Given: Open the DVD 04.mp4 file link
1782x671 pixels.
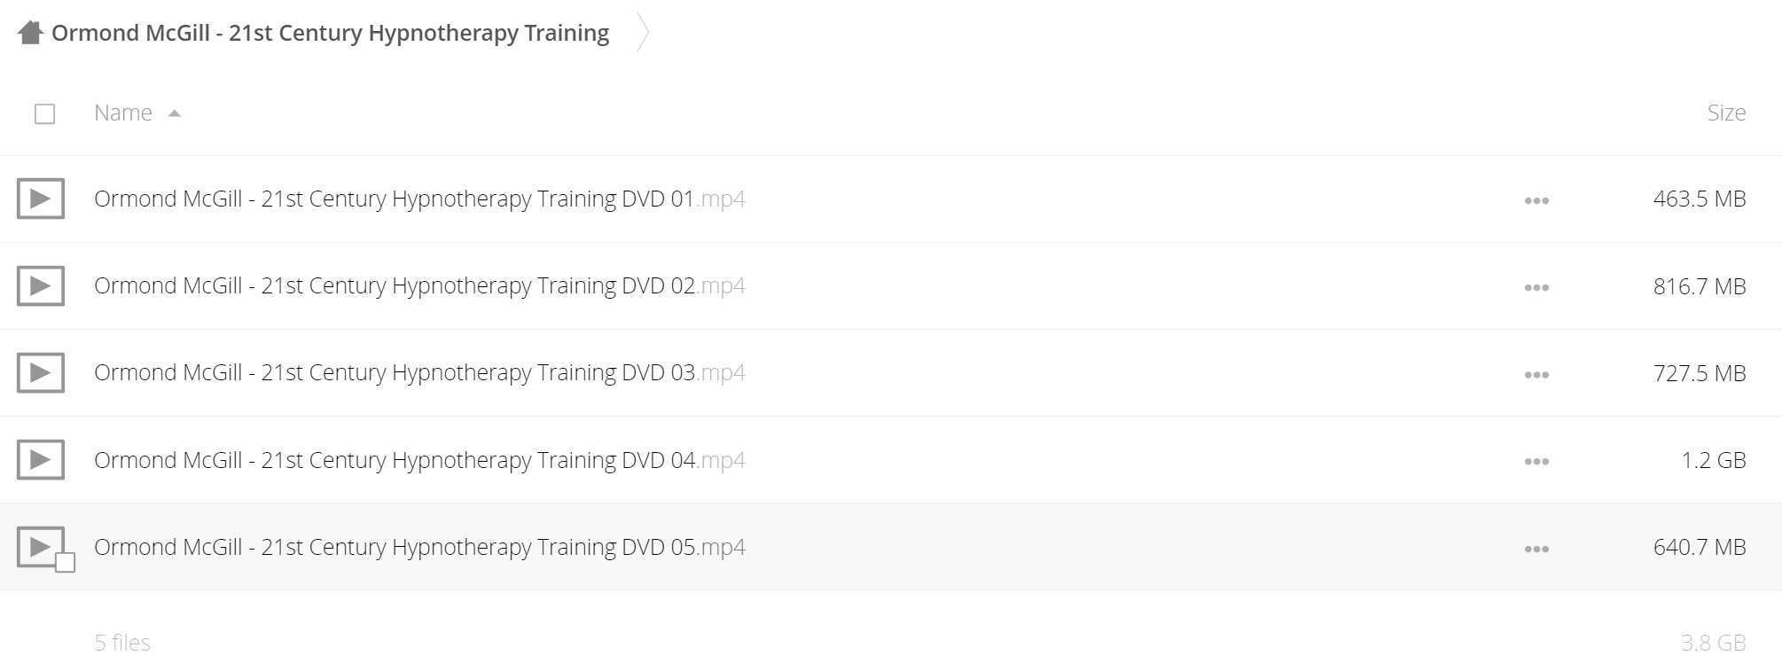Looking at the screenshot, I should pos(419,460).
